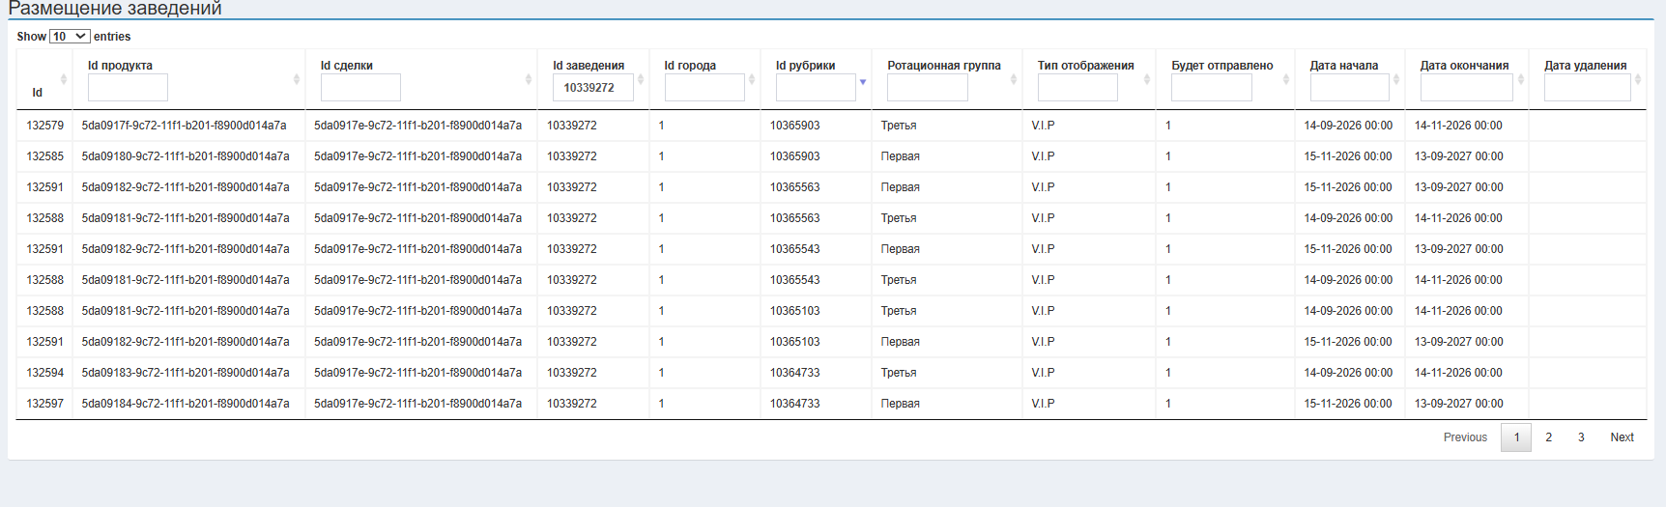Select the row with Id 132579
The image size is (1666, 507).
(831, 126)
